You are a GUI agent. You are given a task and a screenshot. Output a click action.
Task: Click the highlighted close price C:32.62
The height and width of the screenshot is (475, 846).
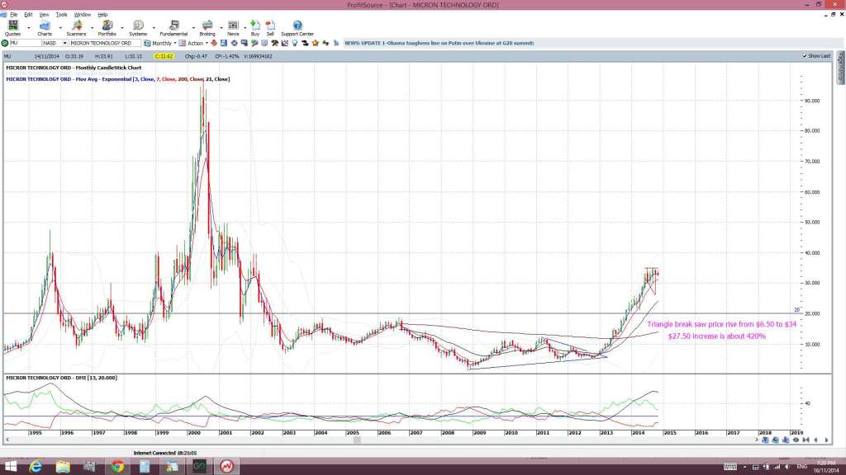pyautogui.click(x=164, y=56)
